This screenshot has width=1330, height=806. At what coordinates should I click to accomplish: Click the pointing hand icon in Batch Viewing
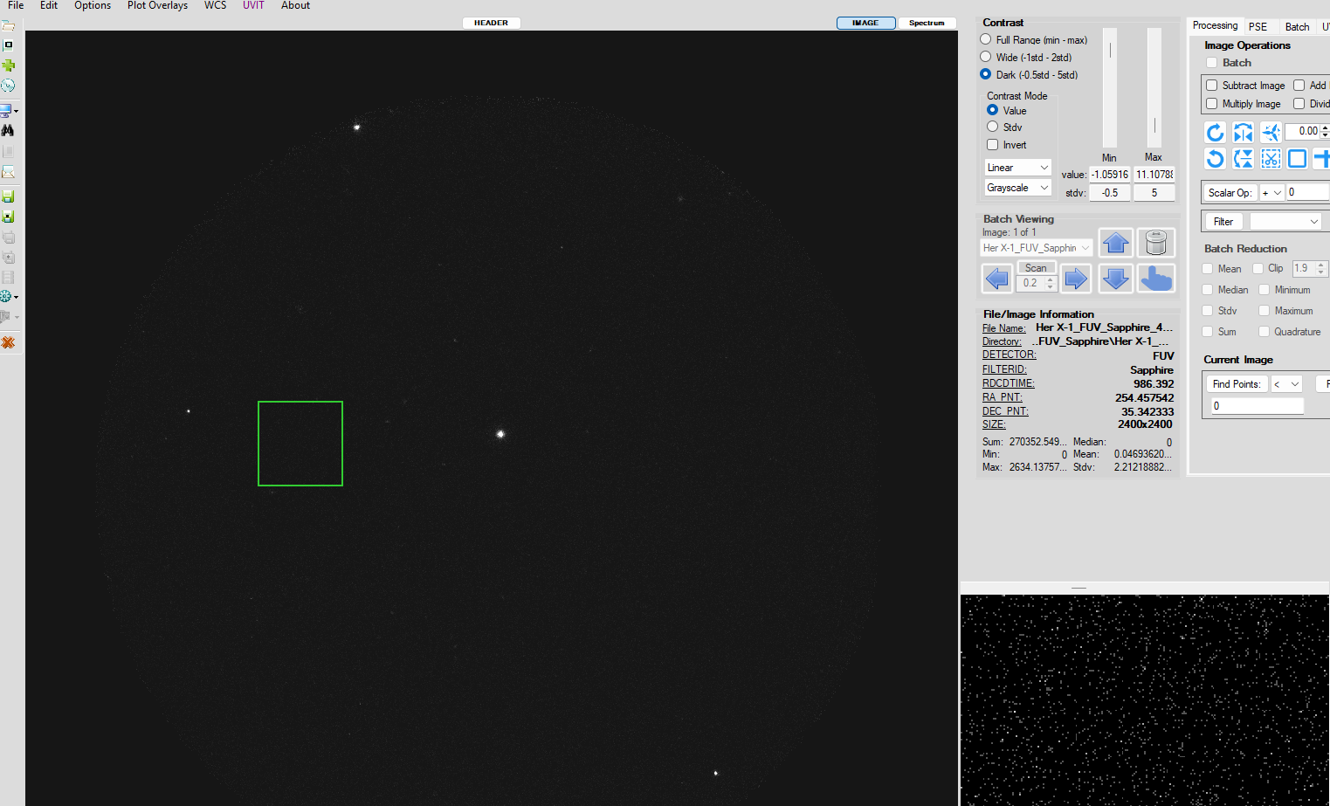(x=1155, y=279)
